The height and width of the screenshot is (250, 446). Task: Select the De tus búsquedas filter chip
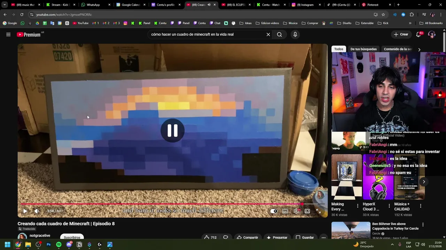pyautogui.click(x=363, y=49)
